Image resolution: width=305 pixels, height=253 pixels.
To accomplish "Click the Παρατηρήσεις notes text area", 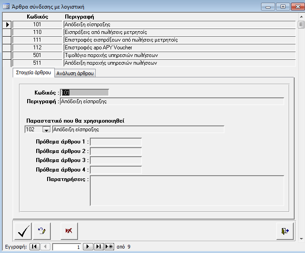I will pos(187,191).
